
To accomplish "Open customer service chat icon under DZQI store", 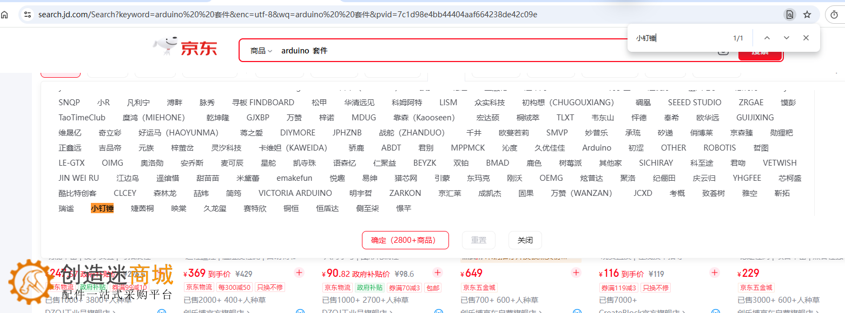I will coord(161,311).
